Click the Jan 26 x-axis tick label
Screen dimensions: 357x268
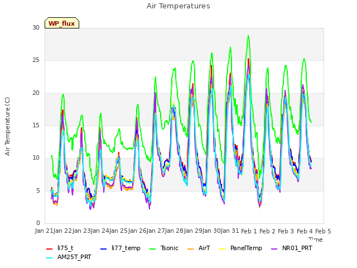point(137,231)
